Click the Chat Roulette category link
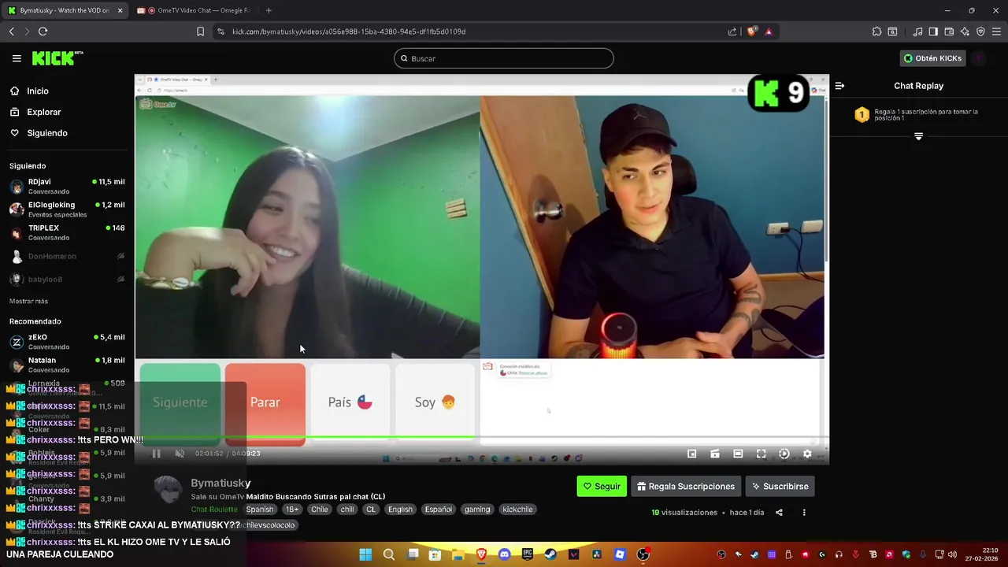Screen dimensions: 1008x567 [x=214, y=510]
